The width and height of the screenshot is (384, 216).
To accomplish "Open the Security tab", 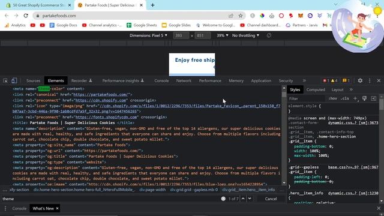I will pos(286,80).
